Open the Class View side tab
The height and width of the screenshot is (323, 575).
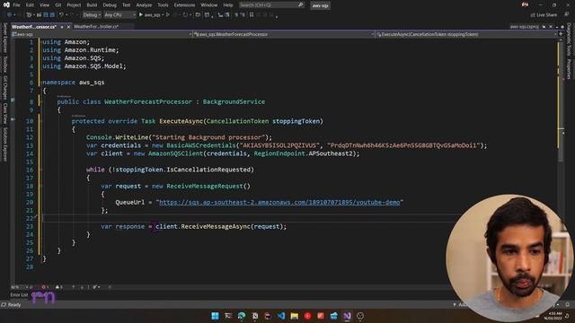pos(4,113)
